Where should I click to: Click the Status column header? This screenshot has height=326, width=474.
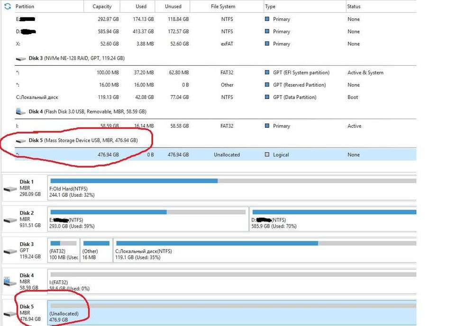click(x=354, y=6)
